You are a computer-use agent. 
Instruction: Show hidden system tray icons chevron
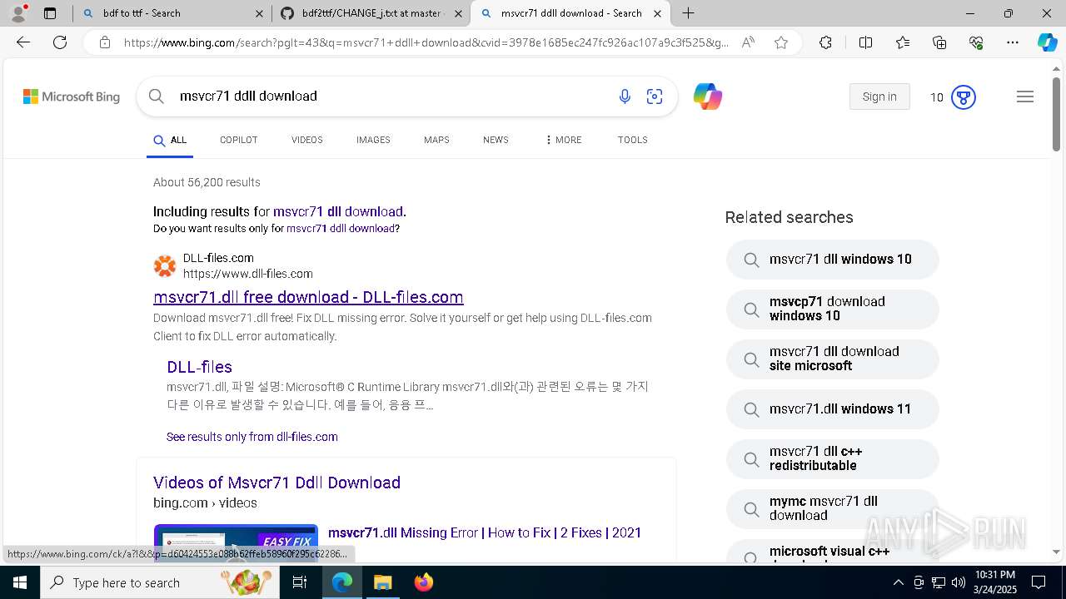898,582
